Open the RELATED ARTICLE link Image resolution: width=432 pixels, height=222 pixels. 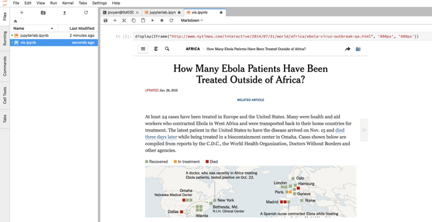250,100
